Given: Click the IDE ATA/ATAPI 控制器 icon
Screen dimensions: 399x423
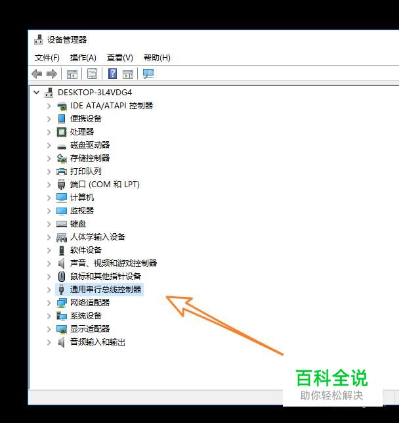Looking at the screenshot, I should pyautogui.click(x=62, y=106).
